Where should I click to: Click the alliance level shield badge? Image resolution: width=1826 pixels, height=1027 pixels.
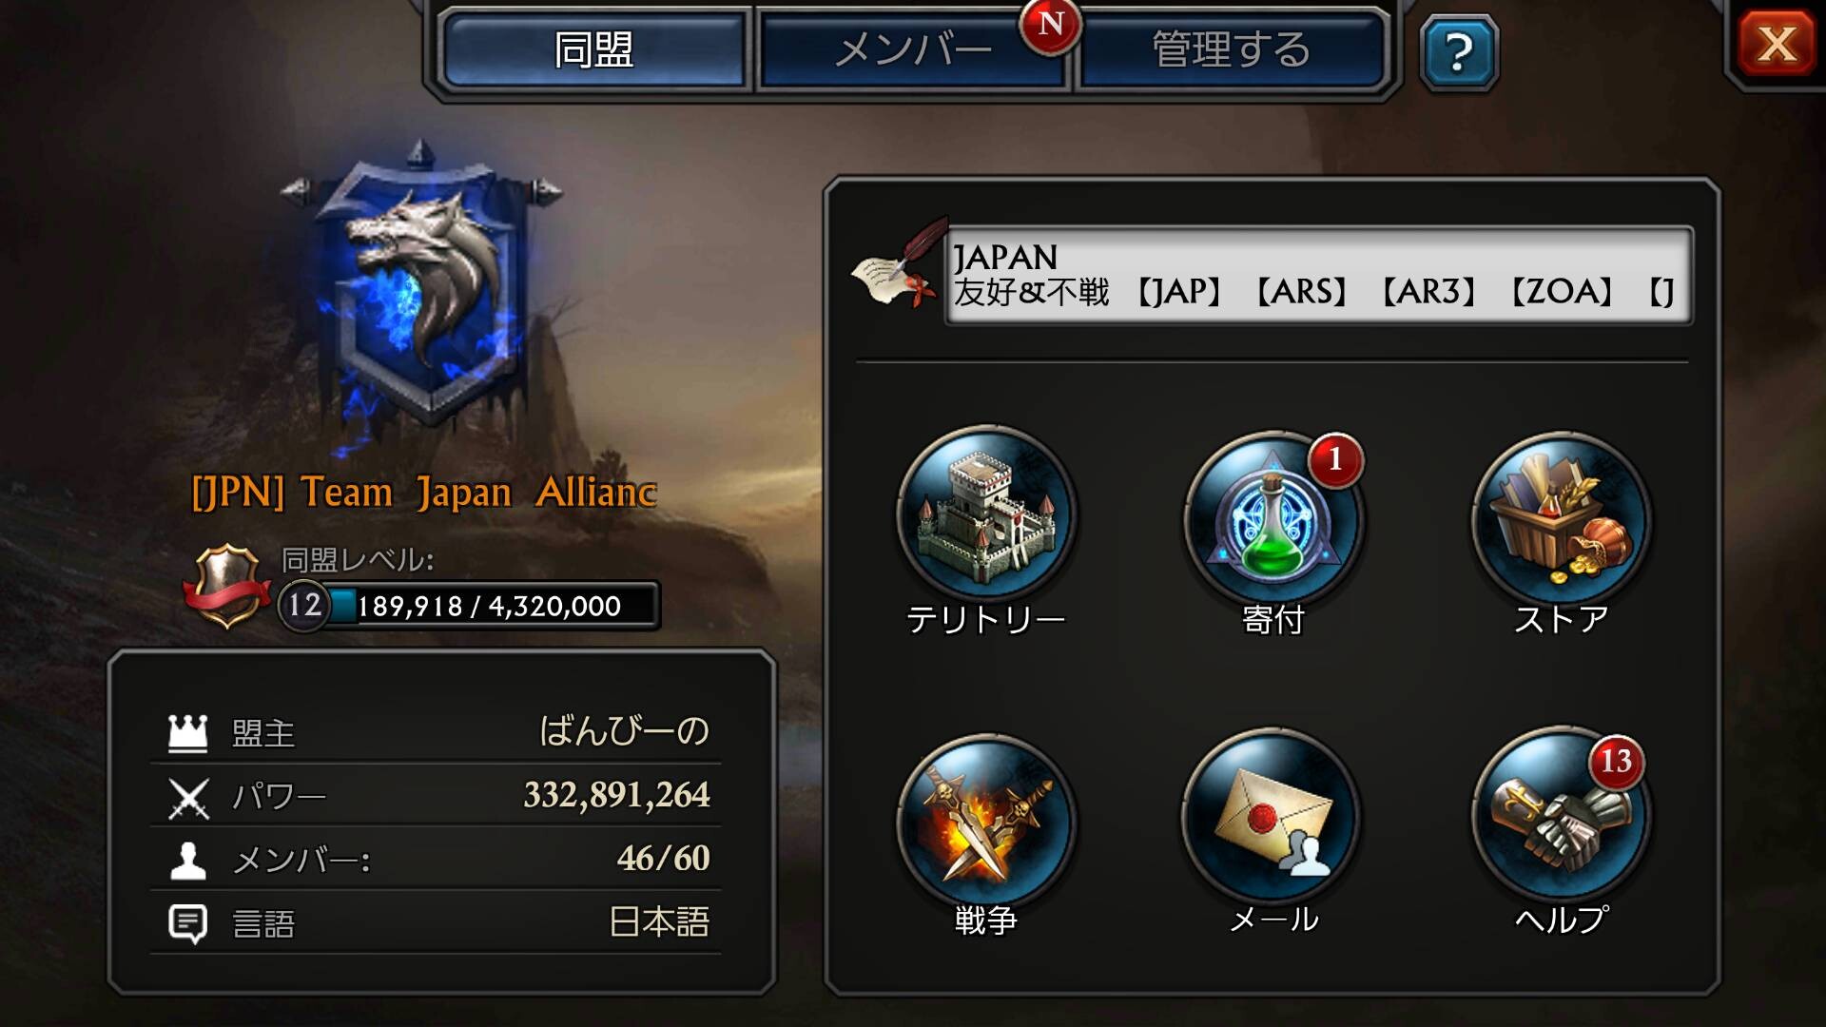[x=226, y=586]
